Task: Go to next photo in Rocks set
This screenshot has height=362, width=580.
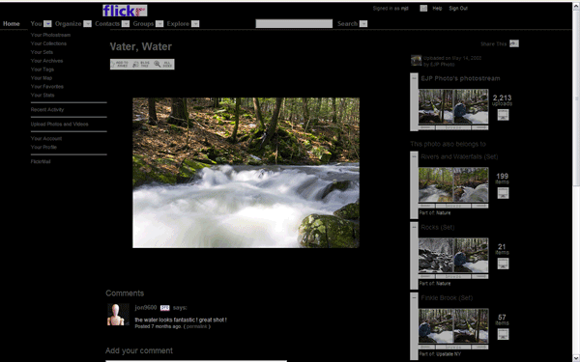Action: (479, 277)
